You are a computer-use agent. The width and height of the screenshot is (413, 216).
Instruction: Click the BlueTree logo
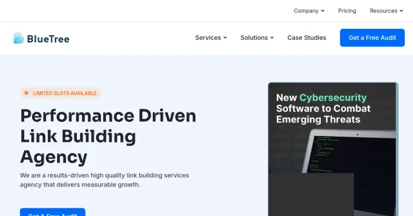[x=42, y=38]
